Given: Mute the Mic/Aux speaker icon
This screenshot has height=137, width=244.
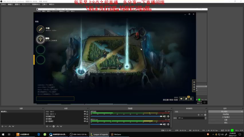Looking at the screenshot, I should point(164,125).
